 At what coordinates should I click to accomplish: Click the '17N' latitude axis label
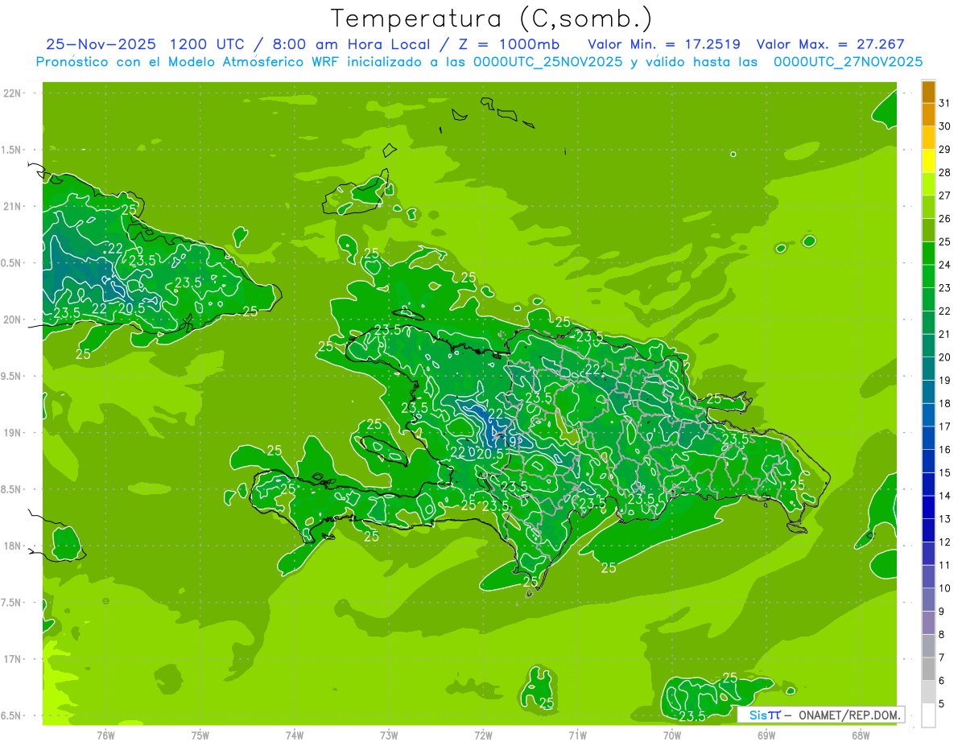13,659
